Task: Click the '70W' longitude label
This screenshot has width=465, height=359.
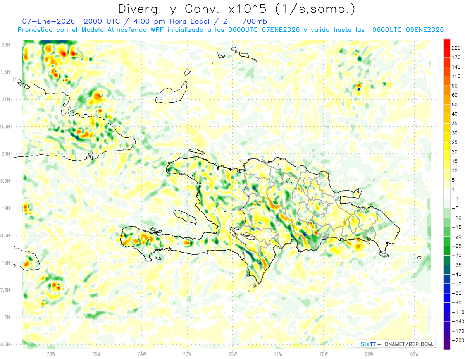Action: coord(323,354)
